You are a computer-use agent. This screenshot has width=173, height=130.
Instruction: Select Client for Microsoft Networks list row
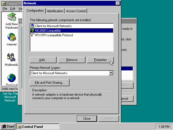[x=72, y=26]
